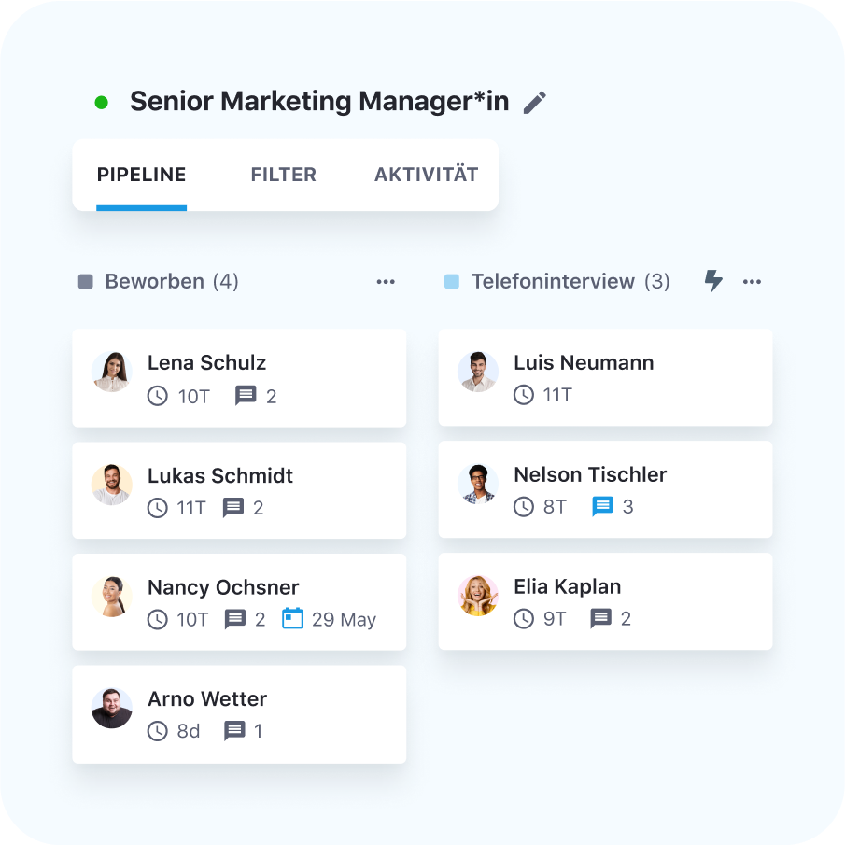Switch to the PIPELINE tab

[142, 175]
